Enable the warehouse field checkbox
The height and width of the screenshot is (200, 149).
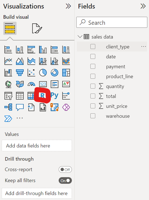point(93,116)
